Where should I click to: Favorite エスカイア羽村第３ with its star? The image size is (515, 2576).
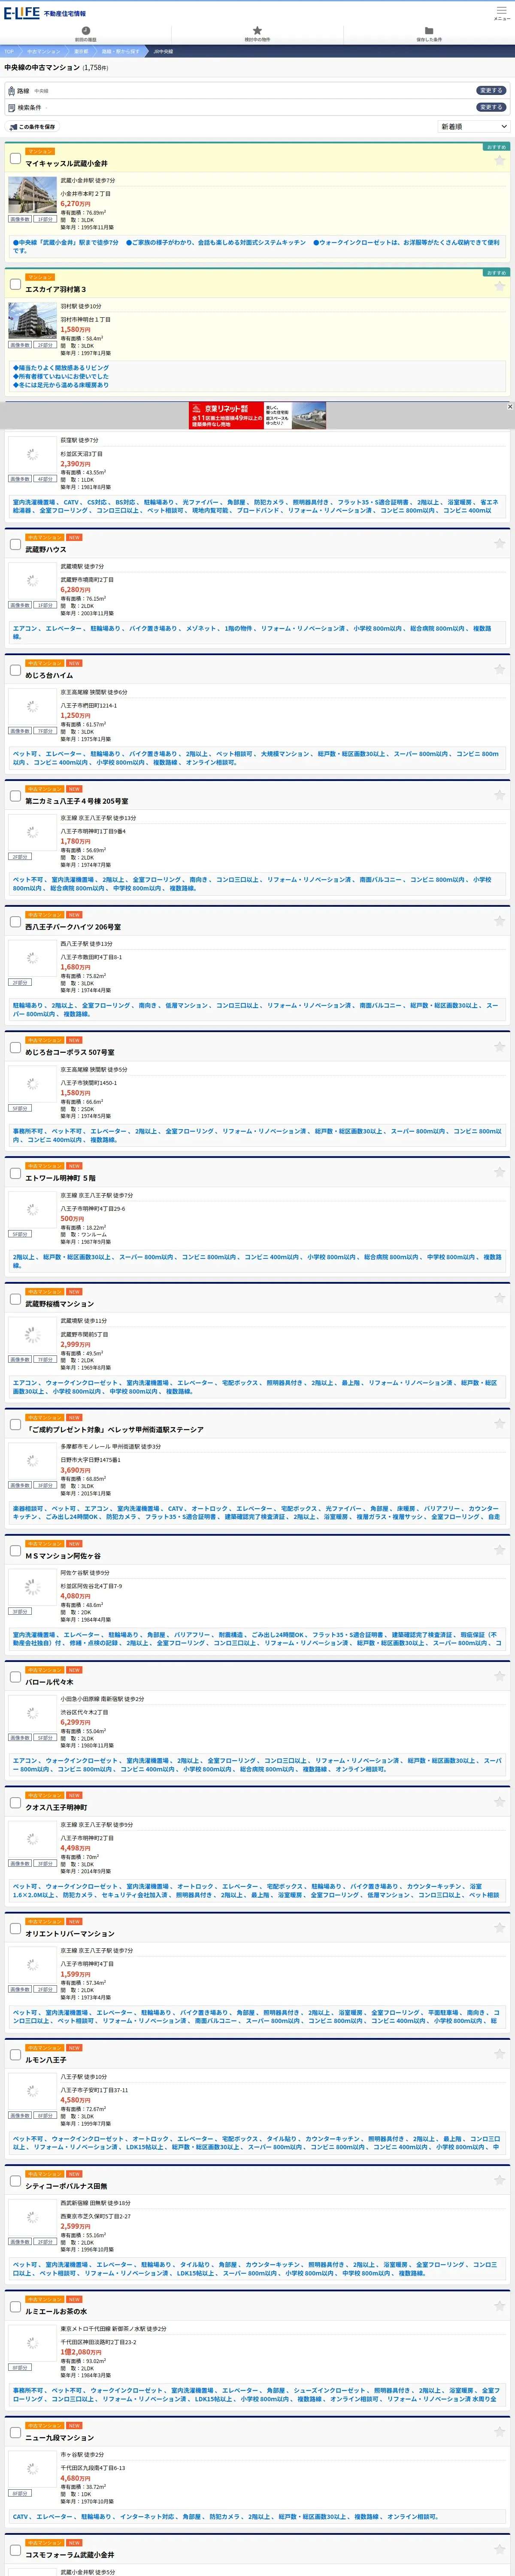tap(499, 286)
